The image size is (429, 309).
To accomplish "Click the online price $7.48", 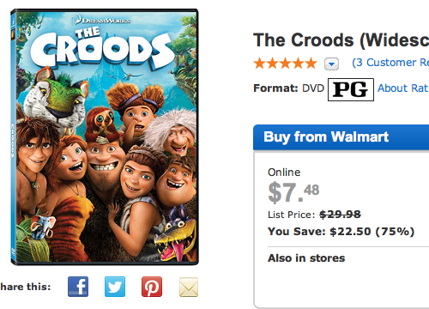I will [x=293, y=192].
